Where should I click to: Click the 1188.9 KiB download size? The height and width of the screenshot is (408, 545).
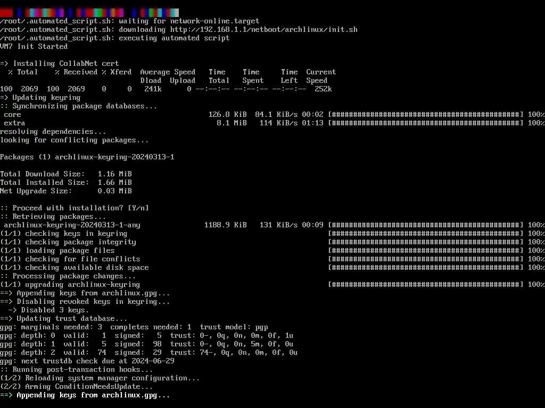pos(225,225)
